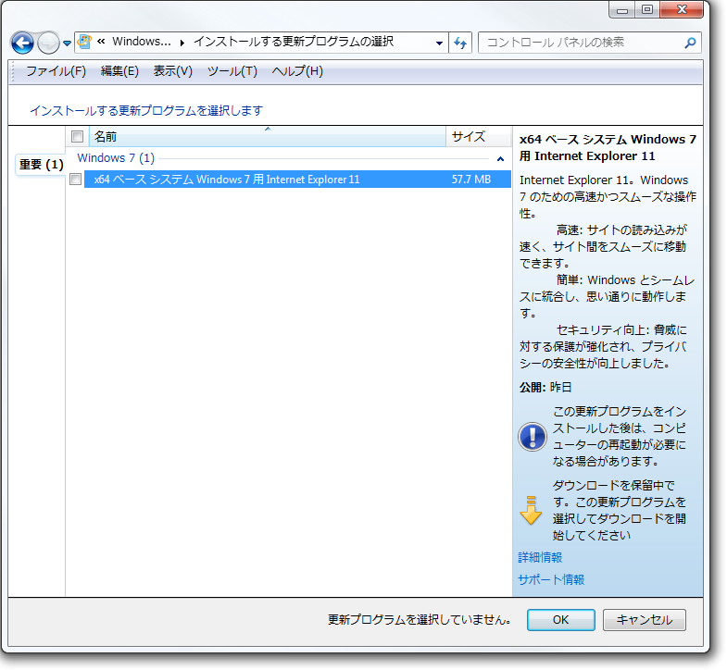Screen dimensions: 727x670
Task: Click the forward navigation arrow button
Action: click(48, 43)
